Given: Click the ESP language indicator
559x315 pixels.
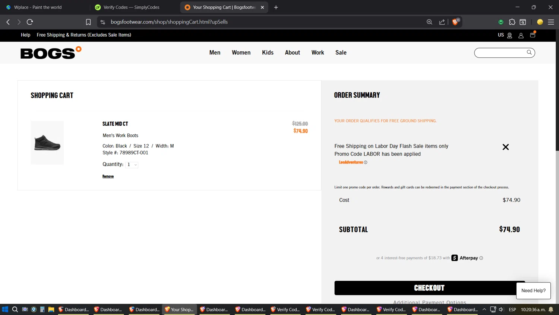Looking at the screenshot, I should point(512,309).
